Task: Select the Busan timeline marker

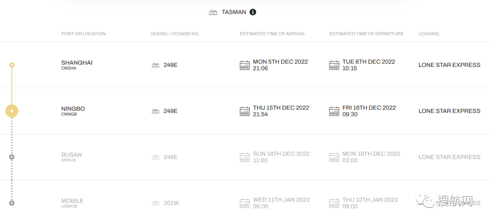Action: (x=12, y=157)
